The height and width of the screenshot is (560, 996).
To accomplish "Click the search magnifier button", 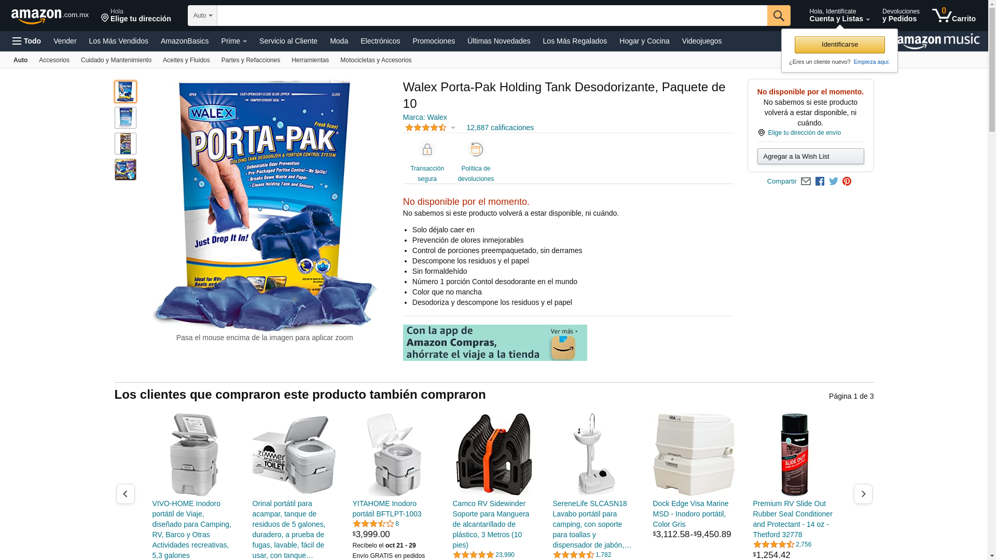I will 779,16.
